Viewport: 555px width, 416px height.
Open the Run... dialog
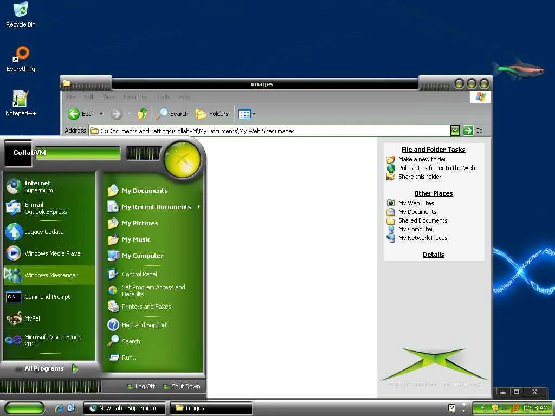(153, 357)
